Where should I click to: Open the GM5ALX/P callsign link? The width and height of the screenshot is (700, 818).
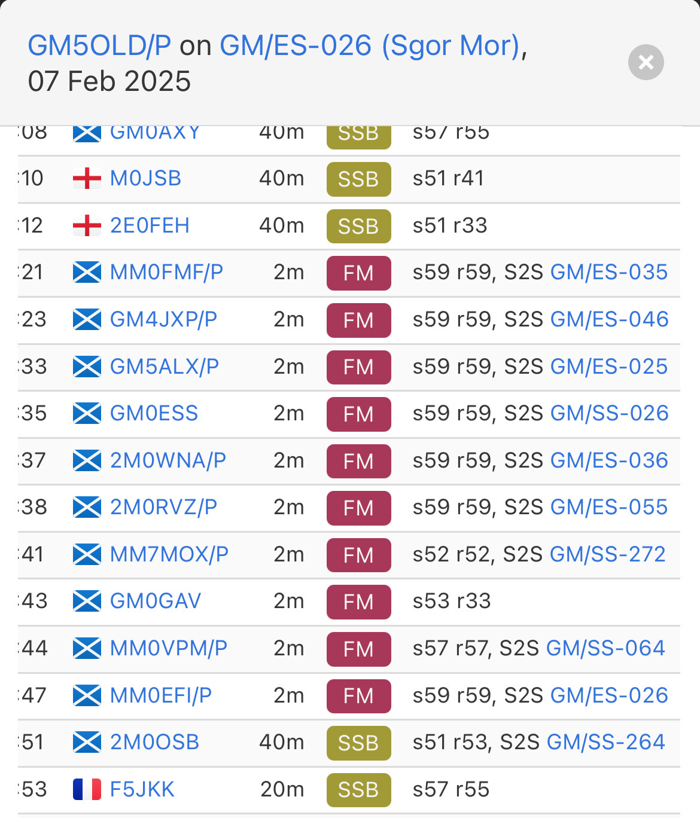click(165, 367)
